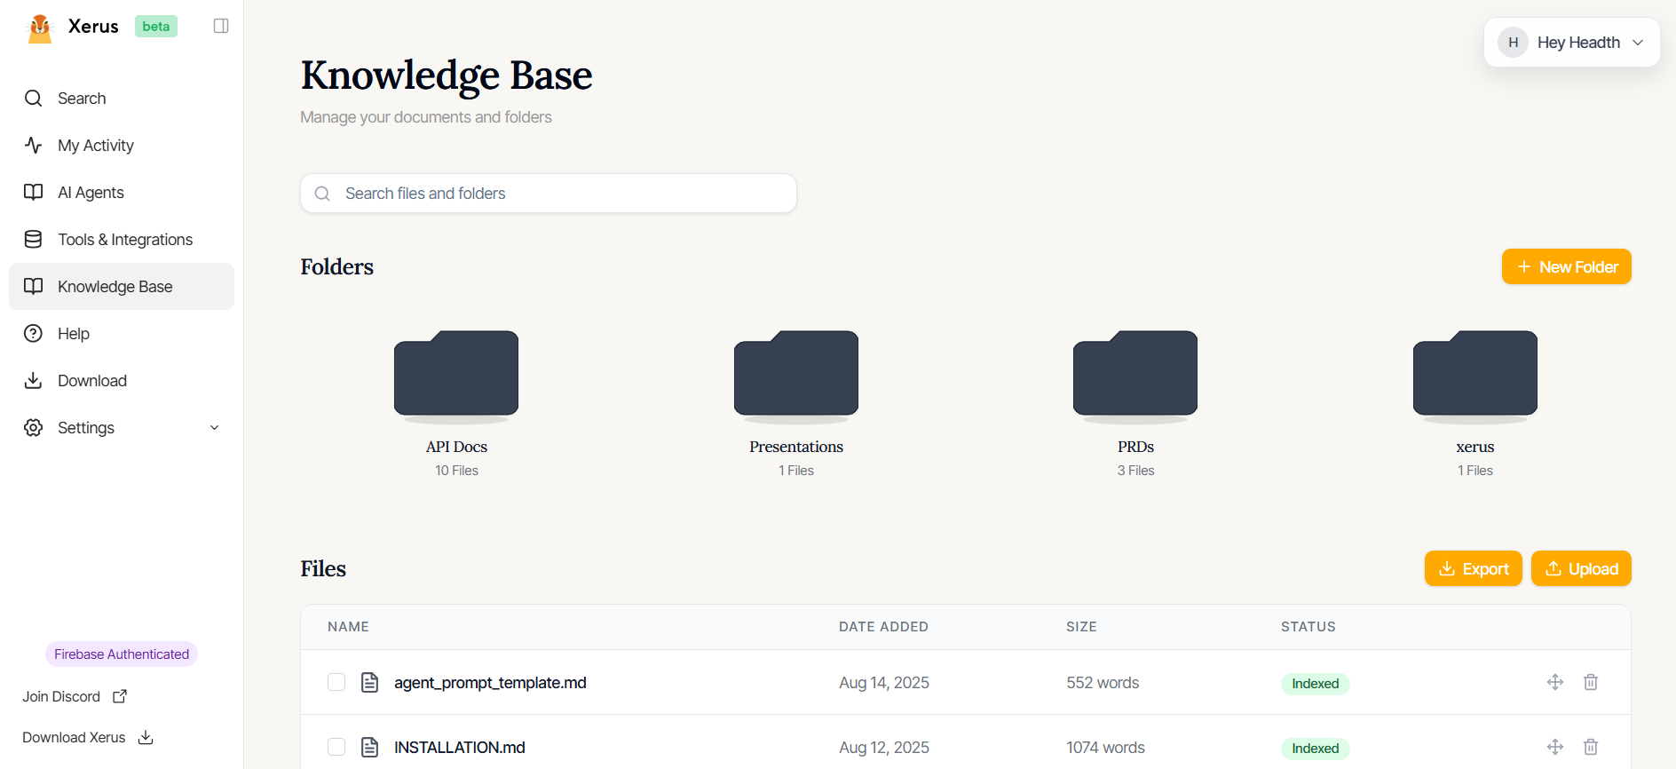1676x769 pixels.
Task: Click the magnifier in the file search box
Action: tap(323, 194)
